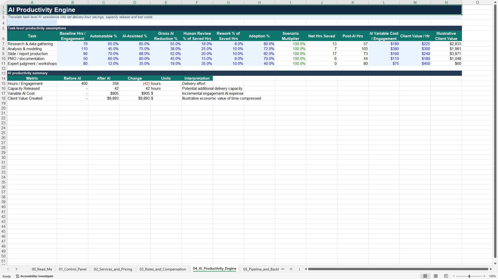Select the Analysis & modeling cell
Viewport: 498px width, 279px height.
(32, 49)
